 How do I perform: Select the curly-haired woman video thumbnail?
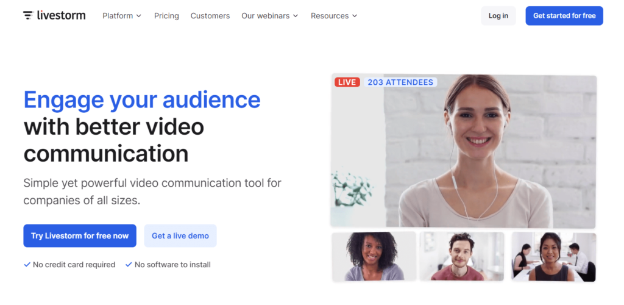tap(374, 257)
